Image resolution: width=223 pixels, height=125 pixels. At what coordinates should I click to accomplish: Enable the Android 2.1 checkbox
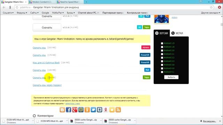pos(162,54)
